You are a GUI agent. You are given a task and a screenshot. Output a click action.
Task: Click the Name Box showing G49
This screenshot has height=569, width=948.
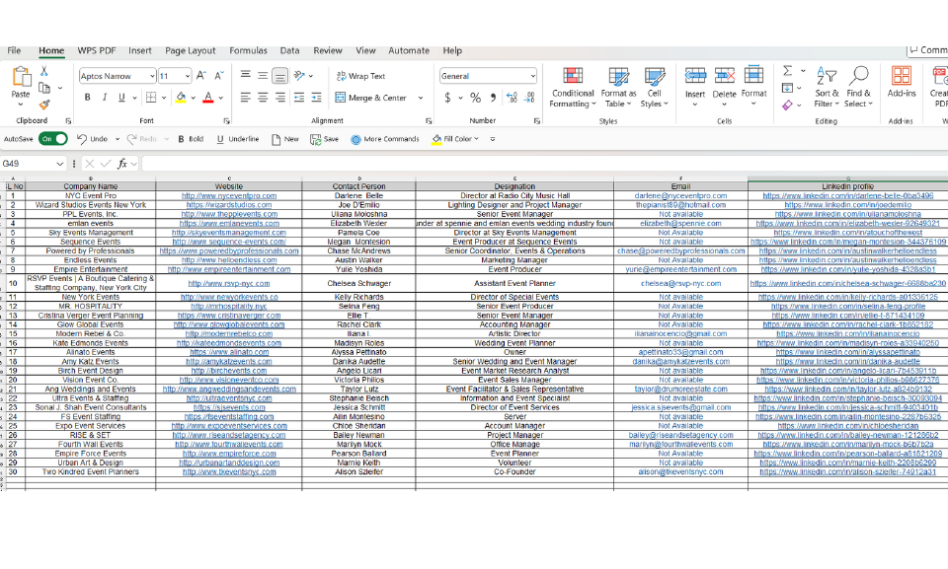(28, 164)
